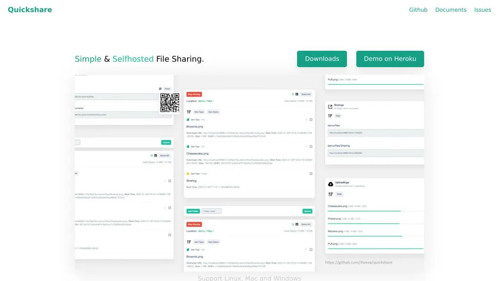This screenshot has width=499, height=281.
Task: Tick the checkbox in the Cheesecake.png row
Action: click(x=311, y=146)
